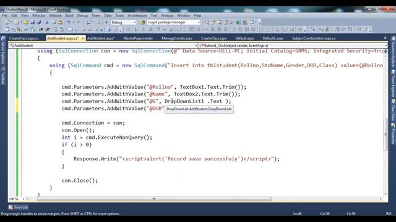The width and height of the screenshot is (396, 222).
Task: Click the Increase Indent icon
Action: (47, 30)
